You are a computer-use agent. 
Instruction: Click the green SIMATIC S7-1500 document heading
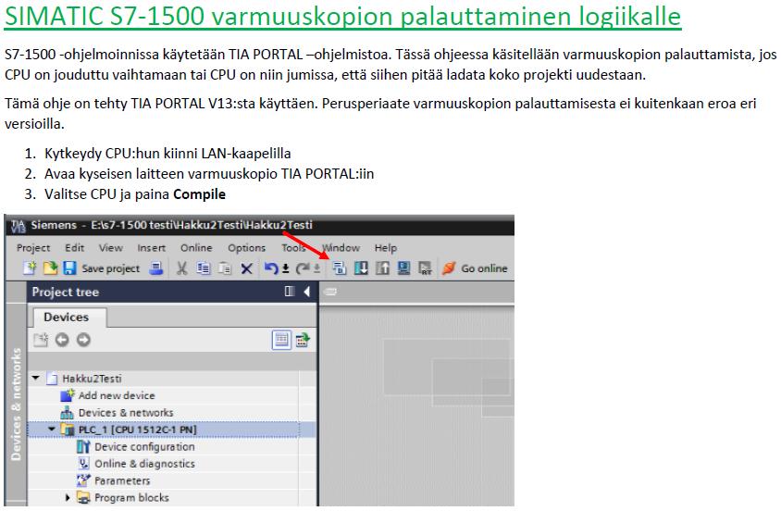point(342,16)
